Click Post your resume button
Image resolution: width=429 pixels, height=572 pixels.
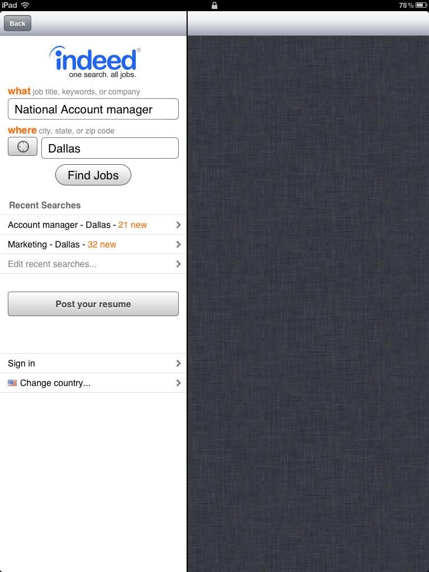(x=93, y=304)
